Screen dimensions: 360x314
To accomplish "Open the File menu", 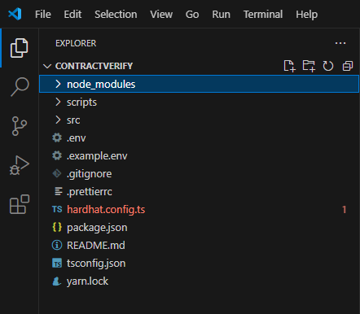I will pyautogui.click(x=43, y=14).
